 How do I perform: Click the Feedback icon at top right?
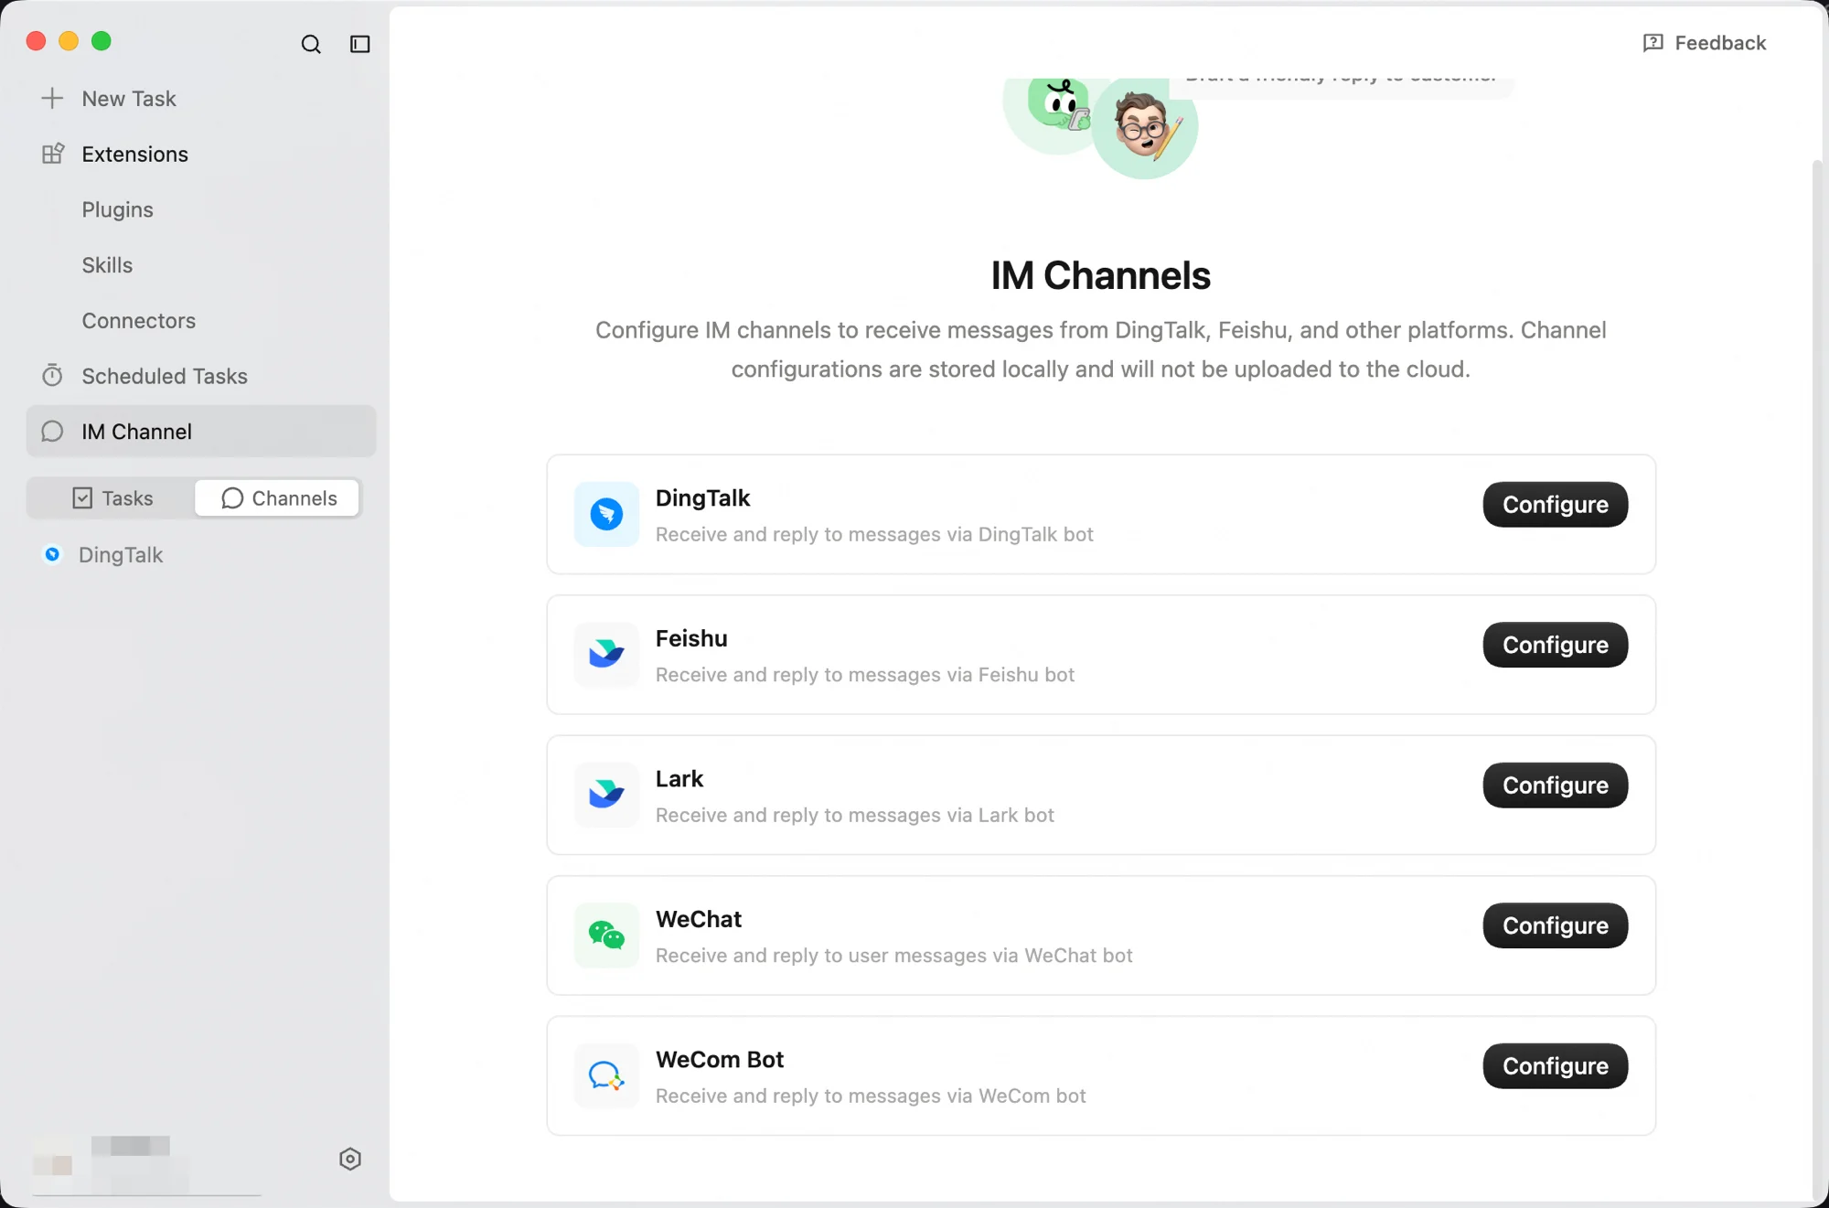(1653, 43)
